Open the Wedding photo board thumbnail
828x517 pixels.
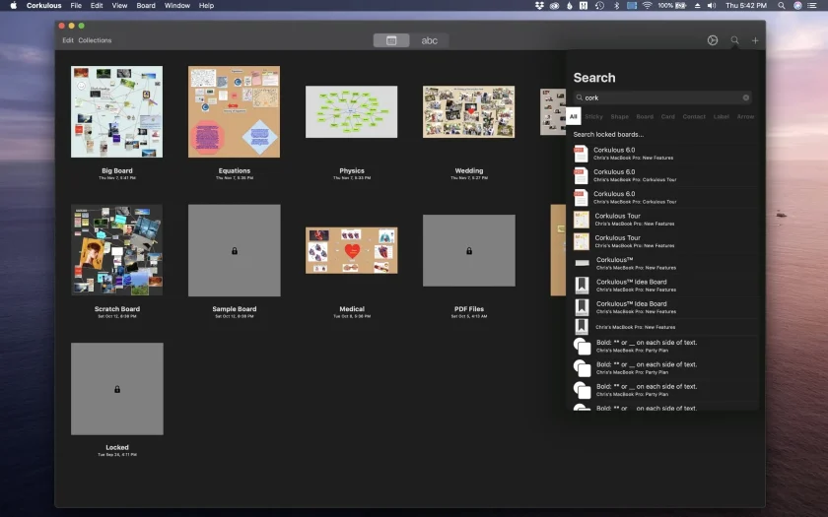point(468,112)
